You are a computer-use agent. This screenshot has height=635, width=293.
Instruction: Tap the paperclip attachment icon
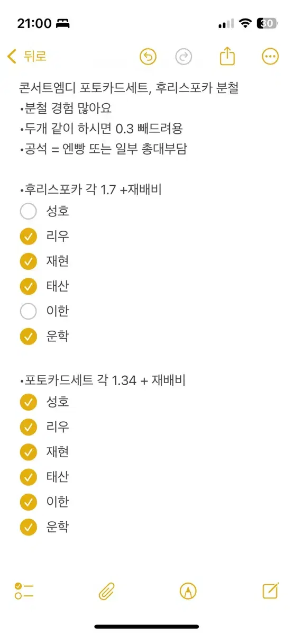[107, 591]
